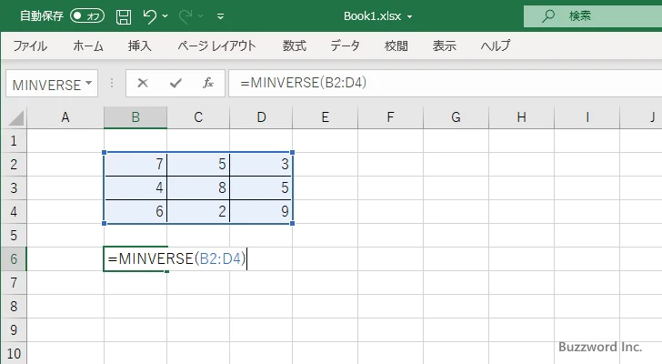The width and height of the screenshot is (662, 364).
Task: Select column C header
Action: [x=198, y=117]
